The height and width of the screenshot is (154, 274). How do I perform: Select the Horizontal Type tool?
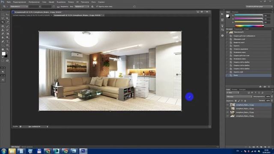[x=7, y=41]
